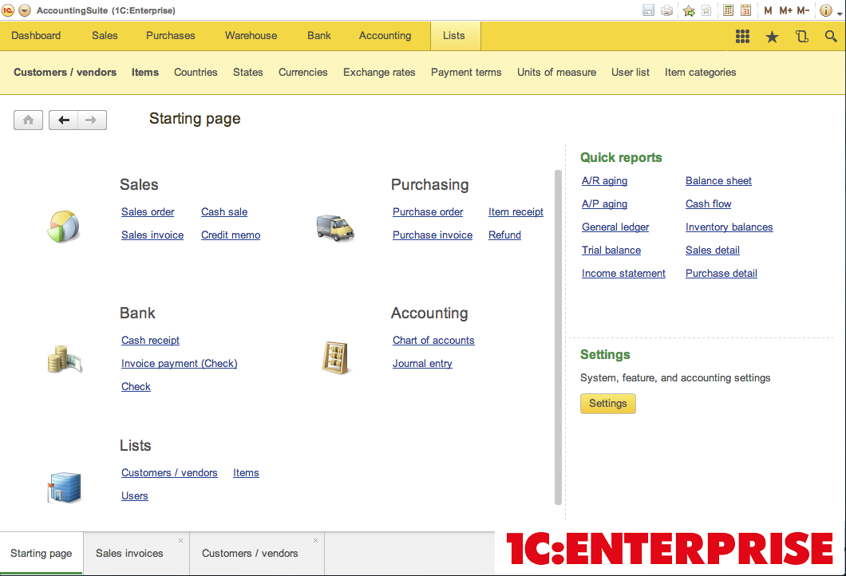Expand the small arrow beside info icon
This screenshot has height=576, width=846.
pos(840,13)
